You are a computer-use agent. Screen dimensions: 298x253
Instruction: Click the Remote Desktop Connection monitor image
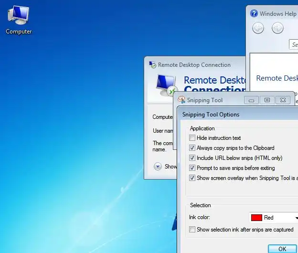pyautogui.click(x=166, y=85)
